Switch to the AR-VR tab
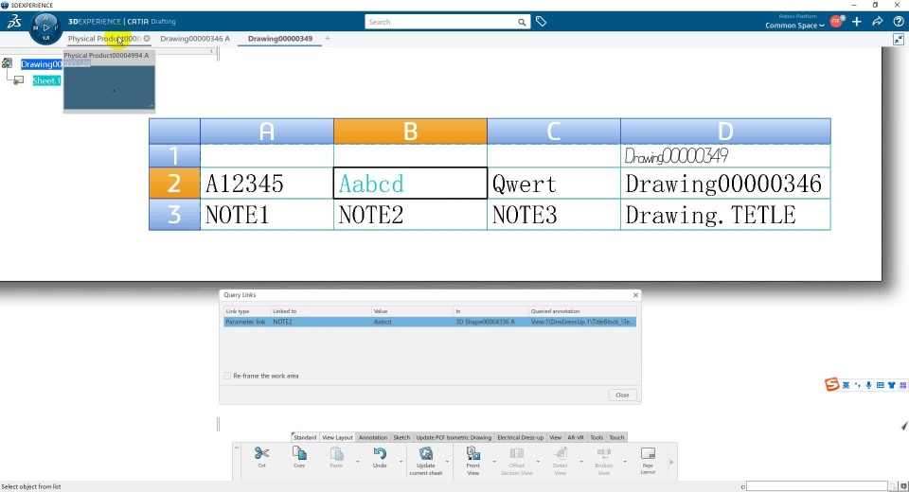This screenshot has width=909, height=492. (576, 437)
